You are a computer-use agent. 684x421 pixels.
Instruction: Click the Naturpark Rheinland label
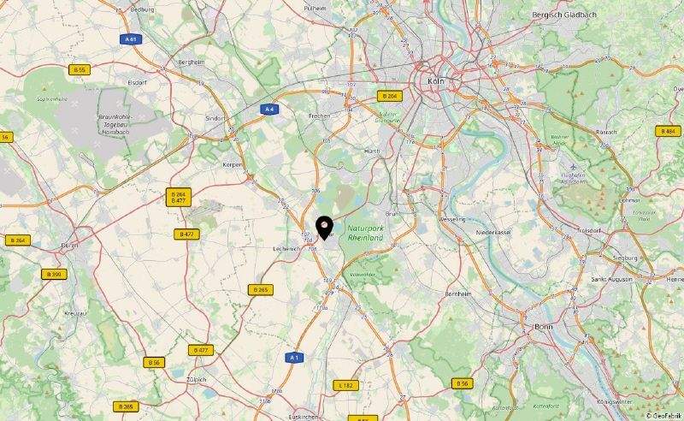(365, 233)
